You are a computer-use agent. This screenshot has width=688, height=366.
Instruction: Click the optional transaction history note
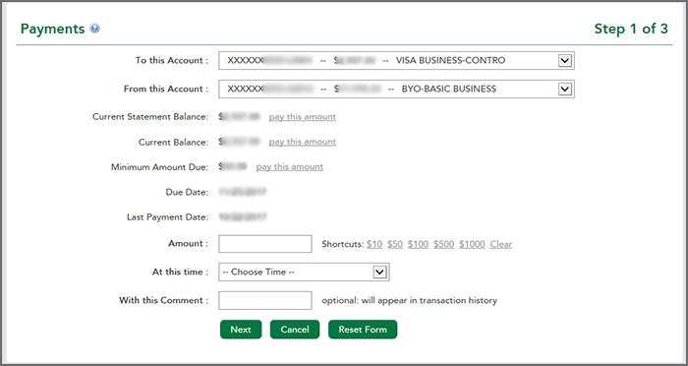(x=410, y=300)
